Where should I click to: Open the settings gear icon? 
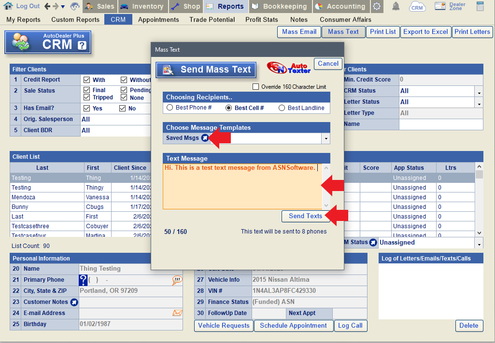pos(376,6)
